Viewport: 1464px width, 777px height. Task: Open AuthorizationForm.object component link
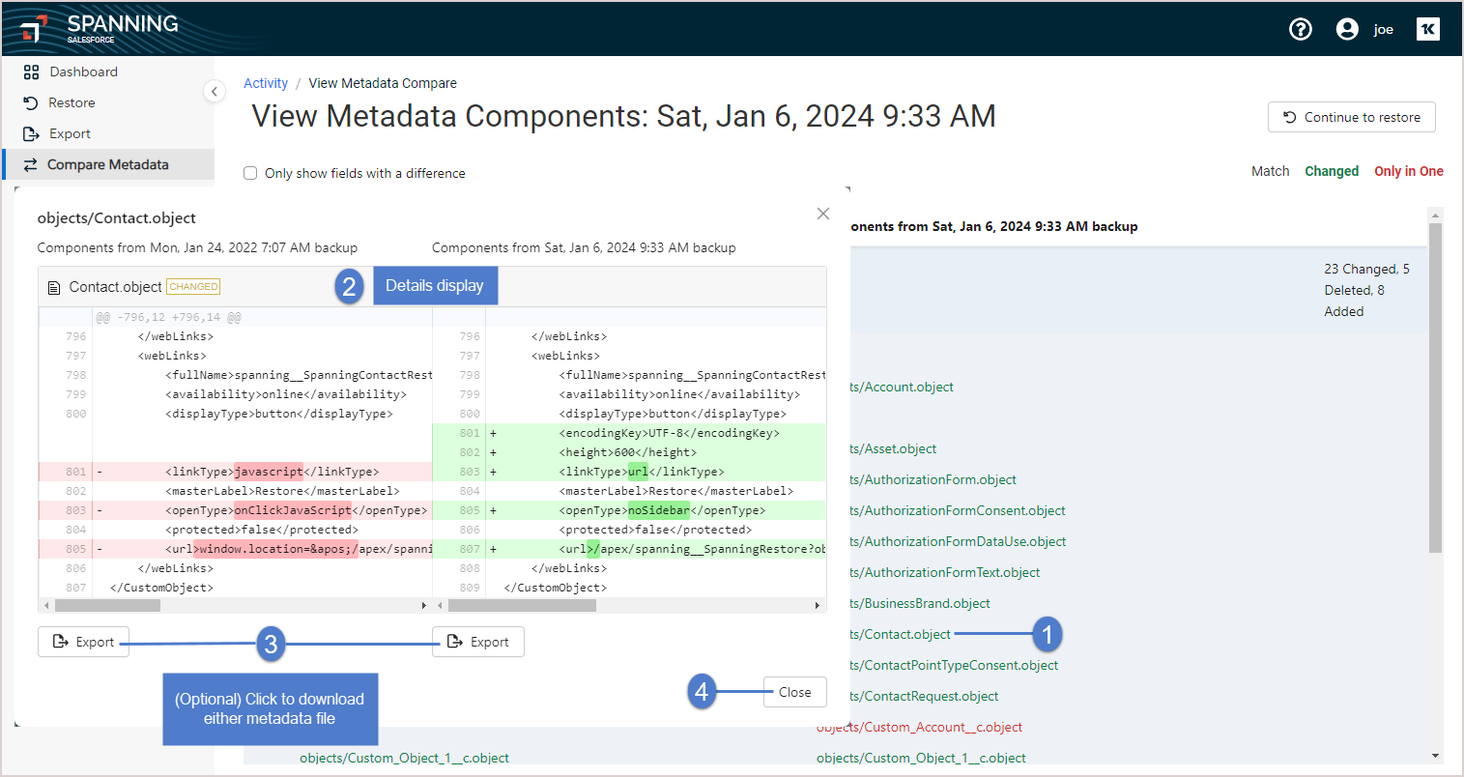tap(933, 479)
